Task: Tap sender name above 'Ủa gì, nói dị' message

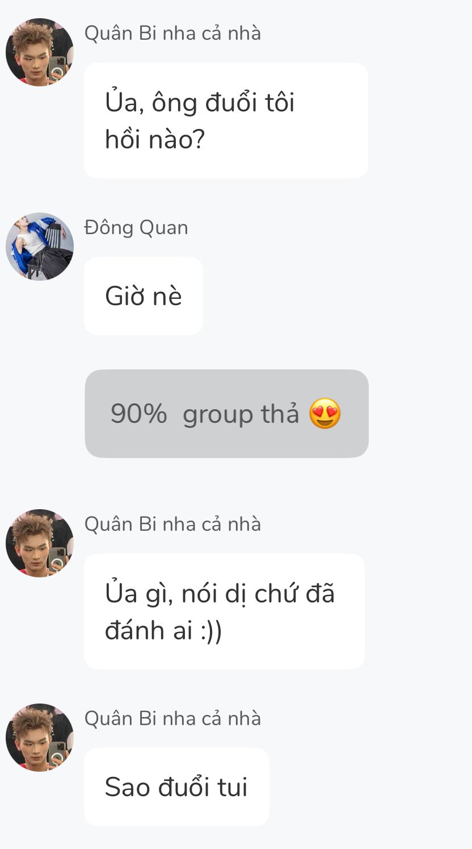Action: (172, 525)
